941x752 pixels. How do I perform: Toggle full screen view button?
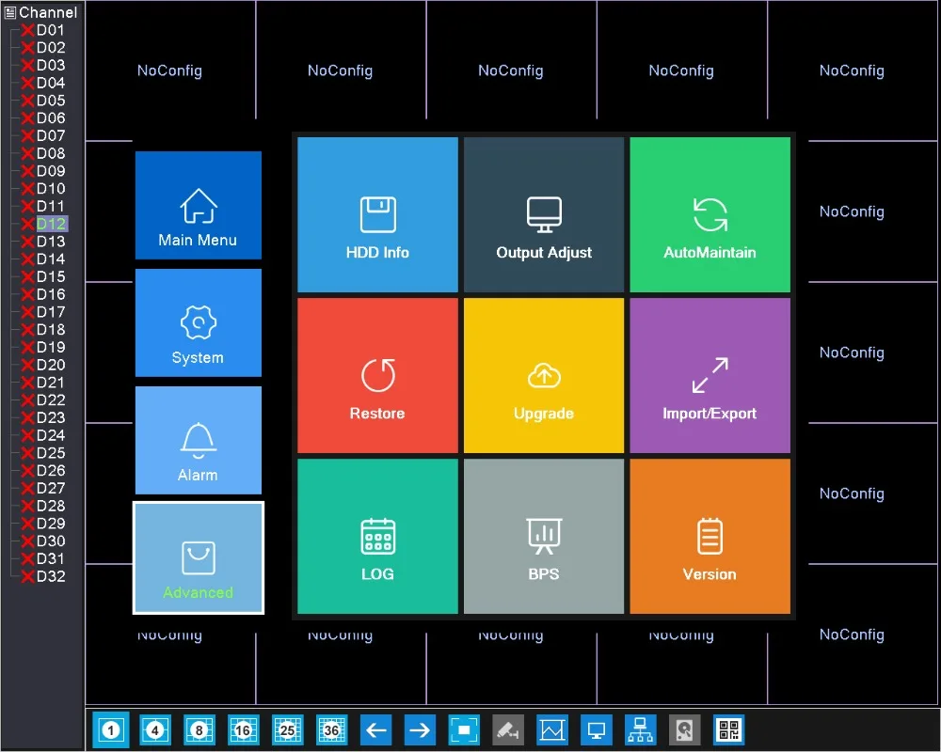click(x=464, y=729)
